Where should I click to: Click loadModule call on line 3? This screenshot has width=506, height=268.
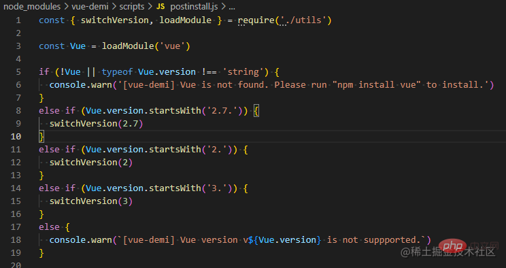(x=128, y=46)
